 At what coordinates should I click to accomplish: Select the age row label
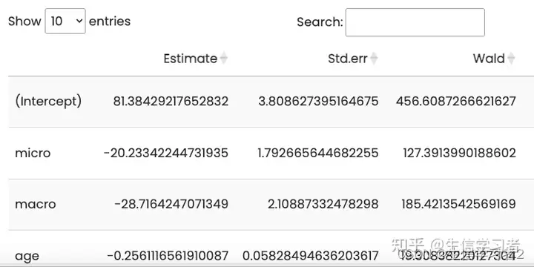pos(27,256)
